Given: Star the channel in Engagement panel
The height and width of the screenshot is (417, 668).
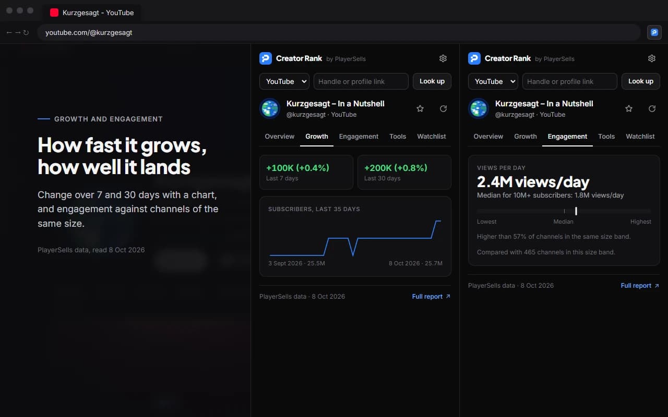Looking at the screenshot, I should [x=629, y=108].
